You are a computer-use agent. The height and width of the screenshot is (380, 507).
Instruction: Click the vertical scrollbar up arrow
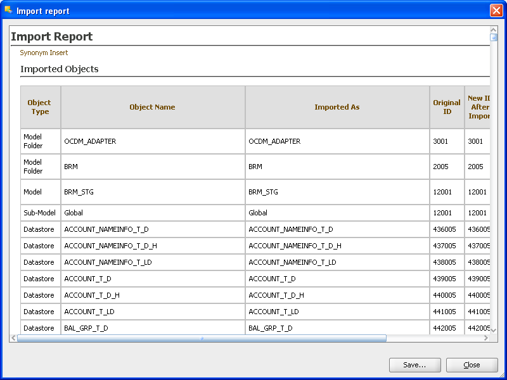(x=494, y=30)
